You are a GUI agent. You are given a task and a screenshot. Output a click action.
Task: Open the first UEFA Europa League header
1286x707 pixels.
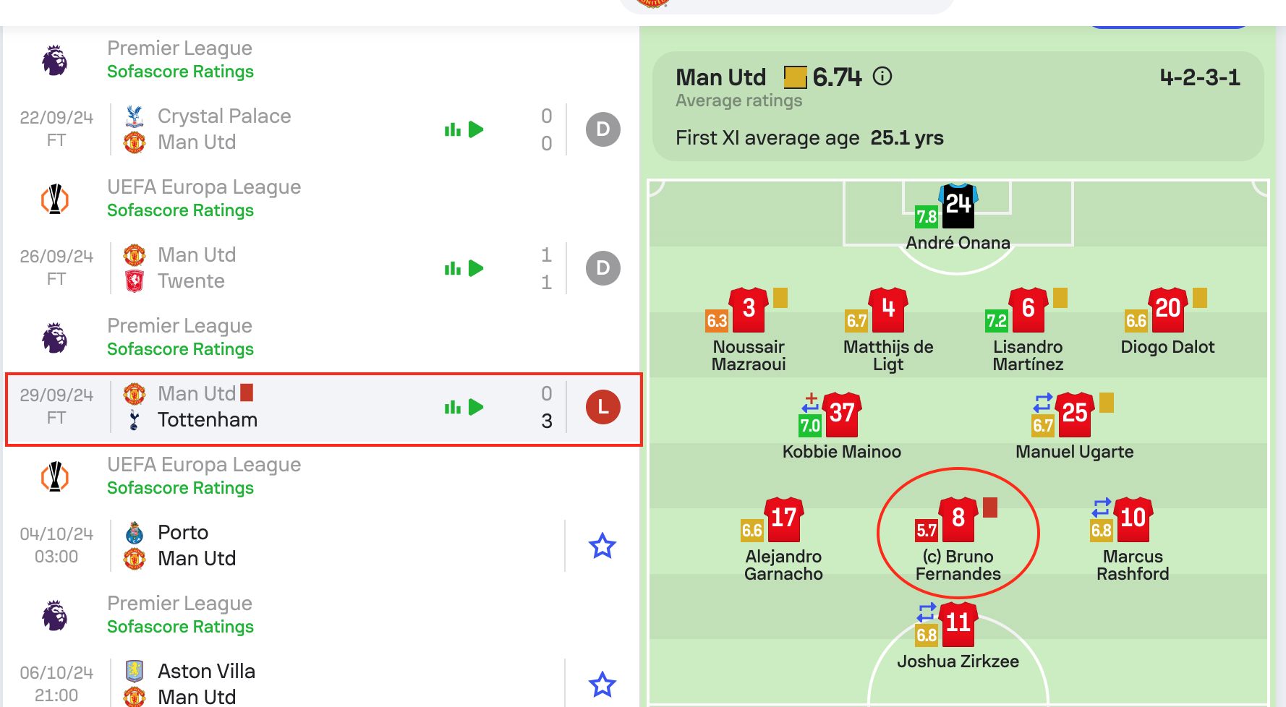pos(204,187)
